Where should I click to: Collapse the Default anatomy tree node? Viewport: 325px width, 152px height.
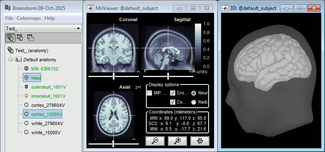[10, 60]
